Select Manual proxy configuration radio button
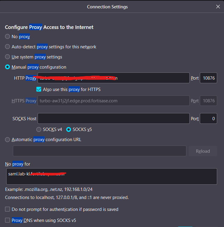This screenshot has height=227, width=224. pyautogui.click(x=8, y=67)
